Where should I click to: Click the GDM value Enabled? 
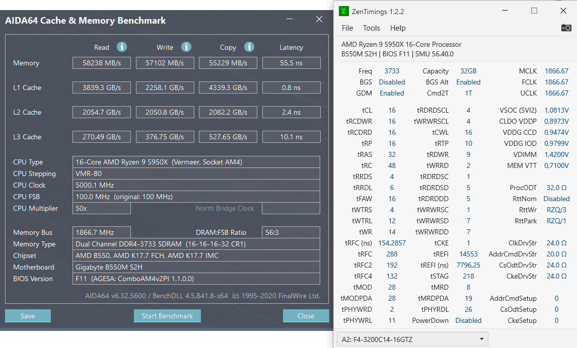pyautogui.click(x=392, y=93)
